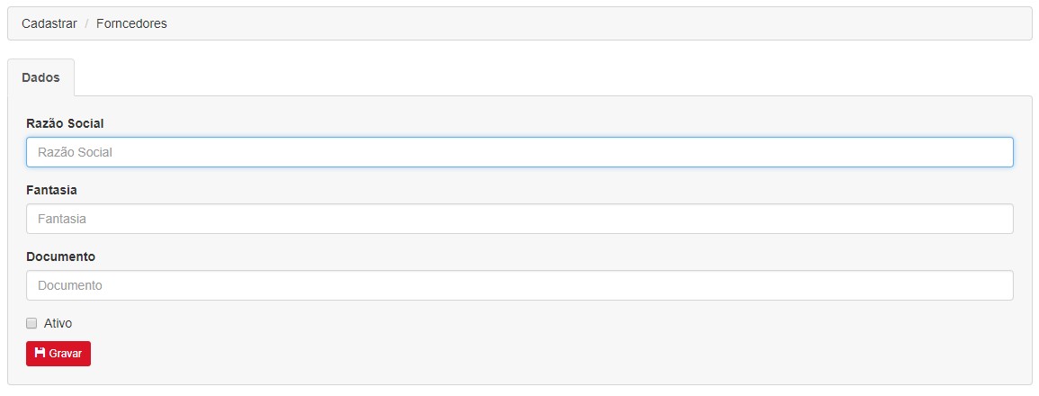Viewport: 1039px width, 396px height.
Task: Place cursor in the Documento field
Action: (520, 285)
